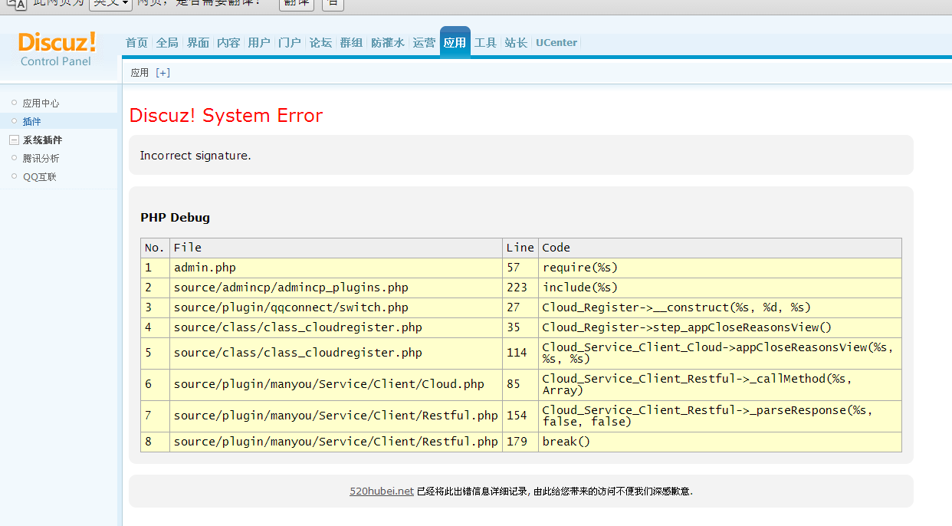Screen dimensions: 952x526
Task: Open the 群组 menu
Action: (351, 43)
